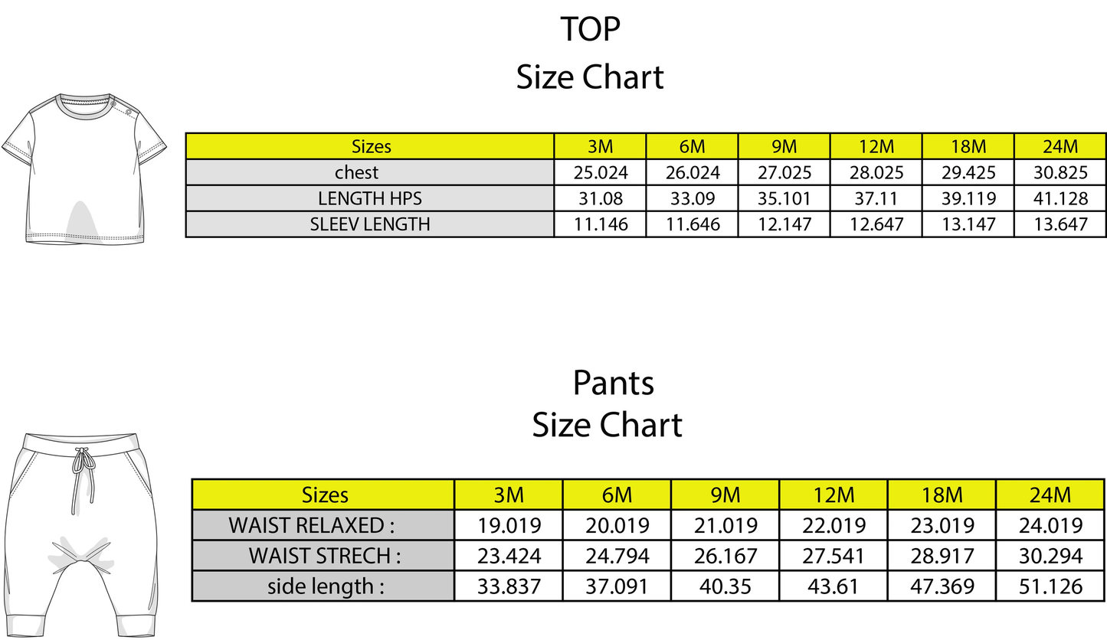
Task: Click the SLEEV LENGTH row label
Action: click(x=371, y=224)
